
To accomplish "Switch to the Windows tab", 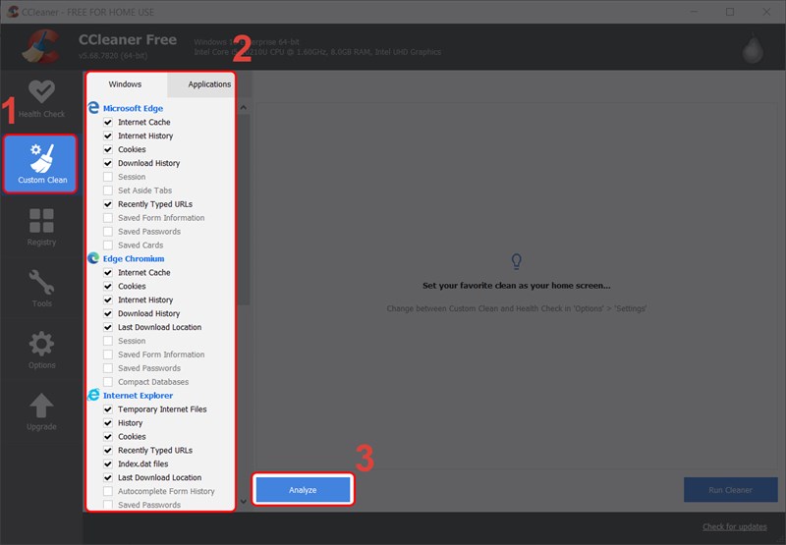I will click(125, 84).
